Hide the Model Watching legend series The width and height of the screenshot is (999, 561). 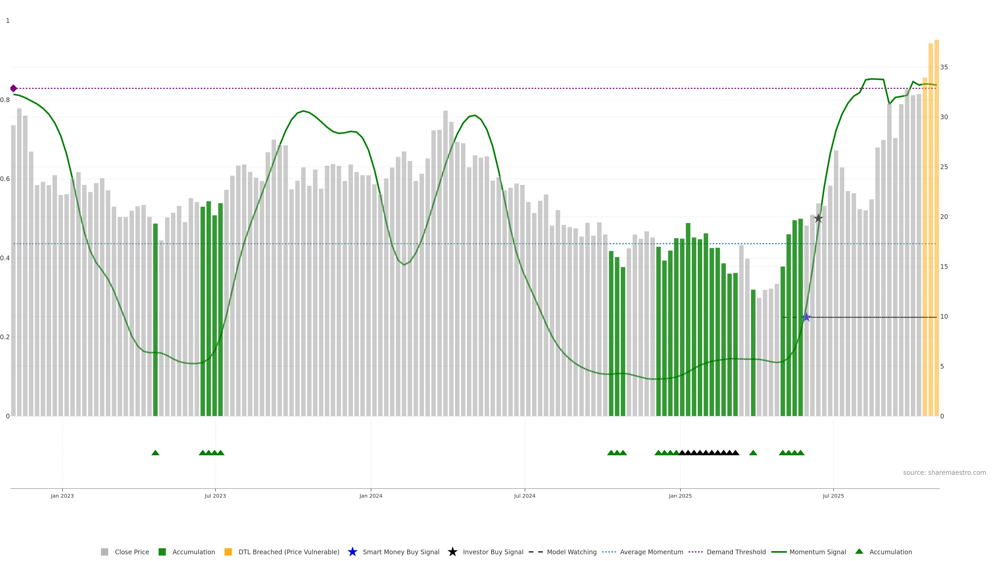point(571,552)
